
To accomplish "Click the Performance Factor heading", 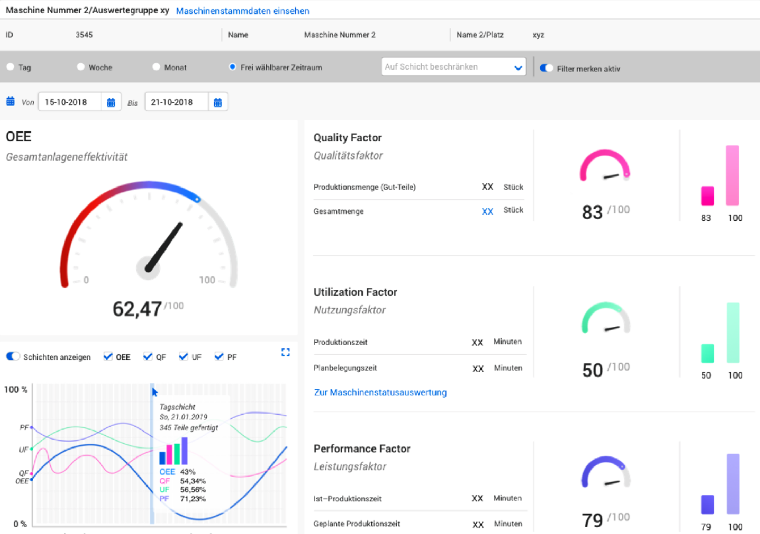I will coord(362,448).
